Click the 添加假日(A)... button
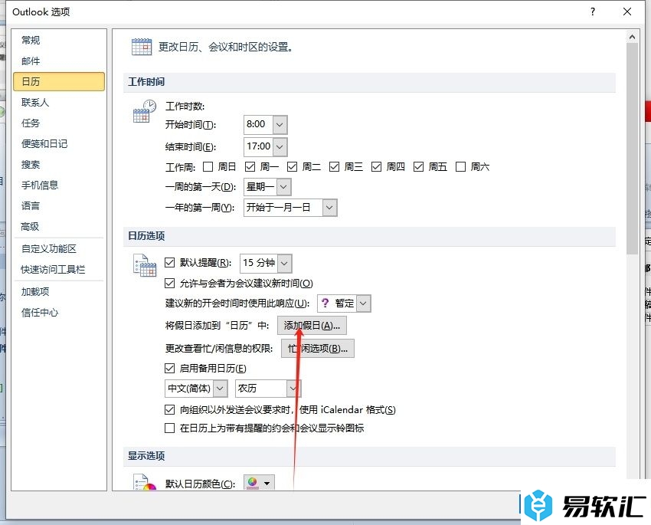 [x=312, y=325]
